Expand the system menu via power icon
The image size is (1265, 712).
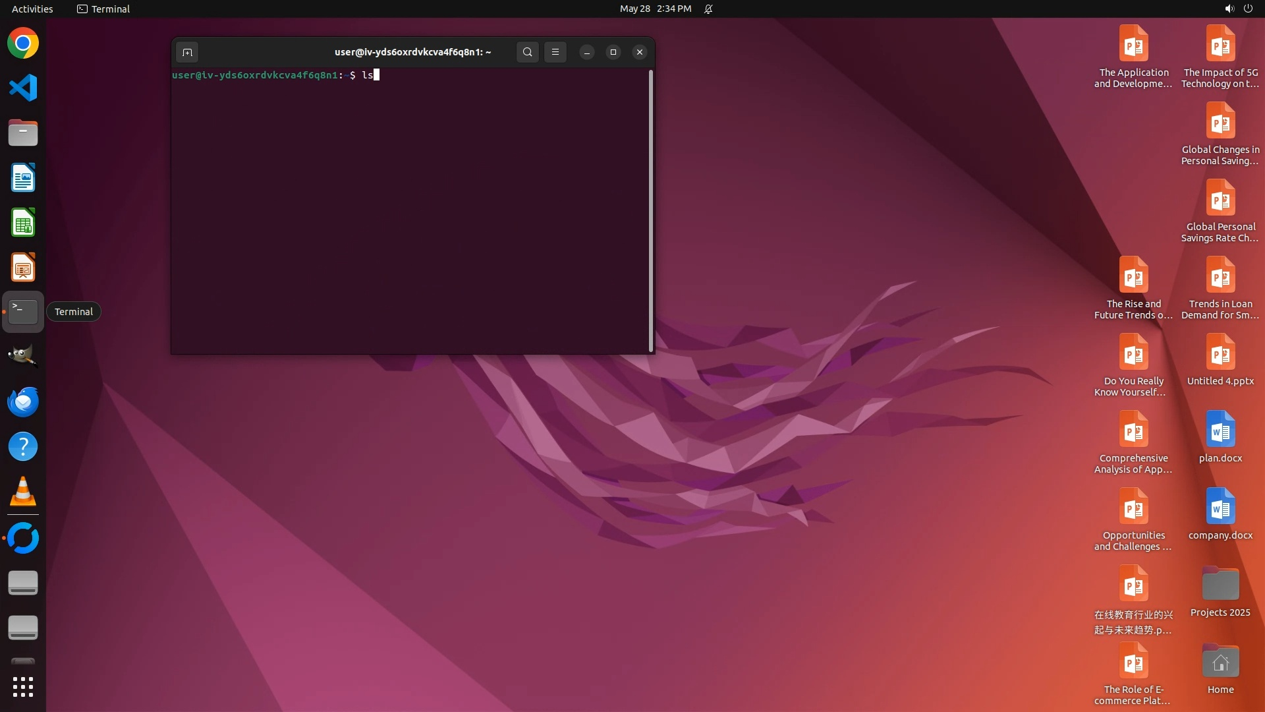click(1248, 9)
